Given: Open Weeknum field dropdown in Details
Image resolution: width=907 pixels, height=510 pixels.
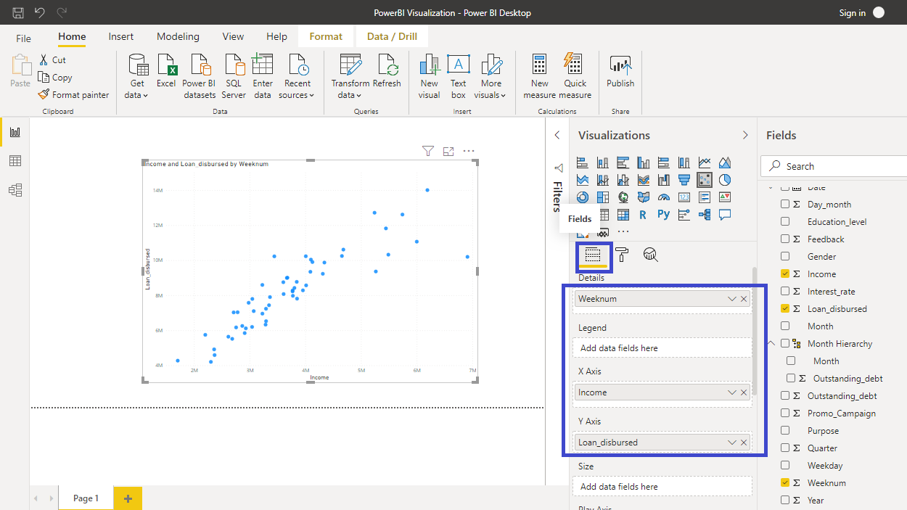Looking at the screenshot, I should coord(732,299).
